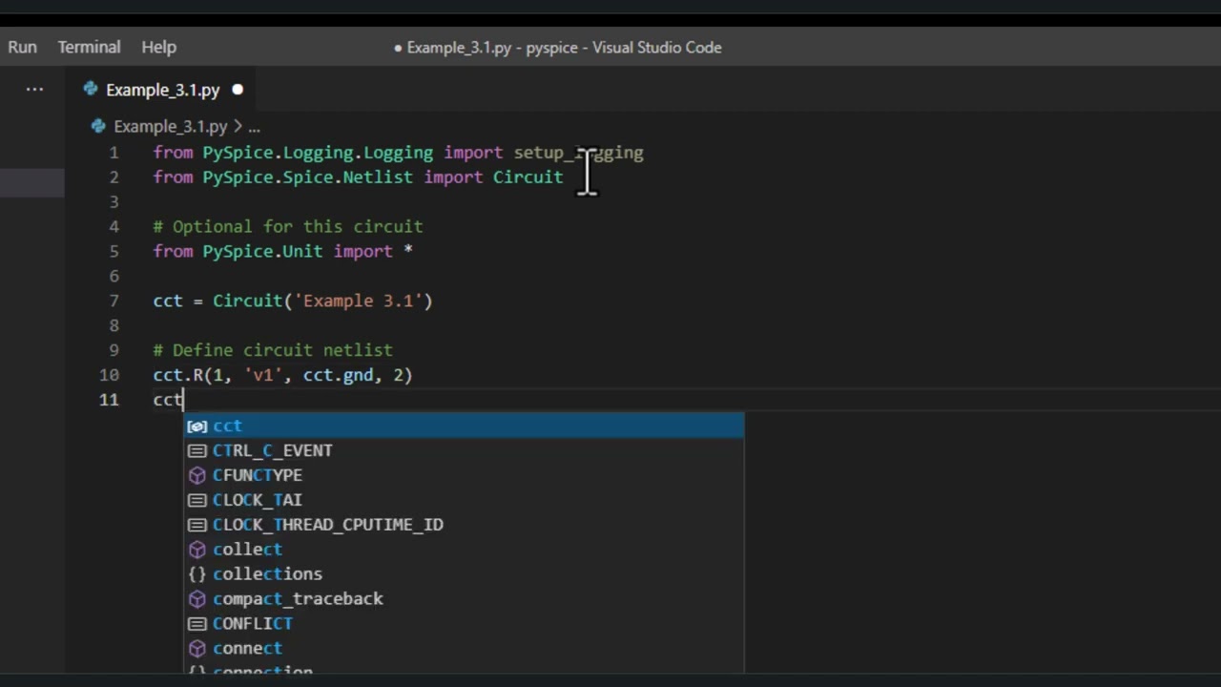
Task: Click class icon beside CFUNCTYPE
Action: tap(197, 475)
